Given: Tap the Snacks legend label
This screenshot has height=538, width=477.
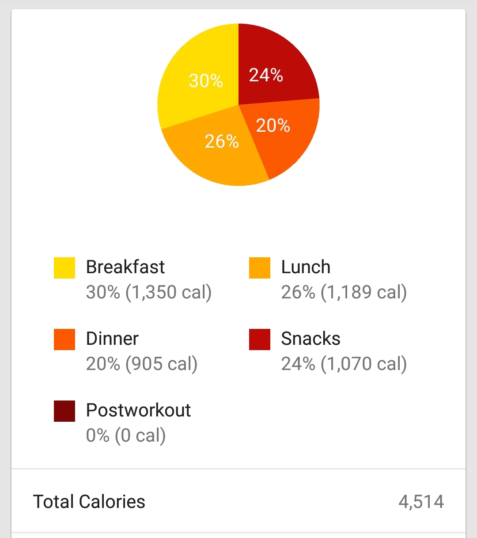Looking at the screenshot, I should [310, 339].
